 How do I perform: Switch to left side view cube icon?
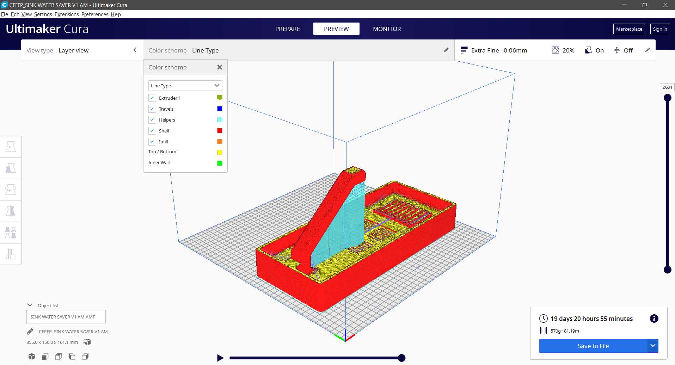72,357
